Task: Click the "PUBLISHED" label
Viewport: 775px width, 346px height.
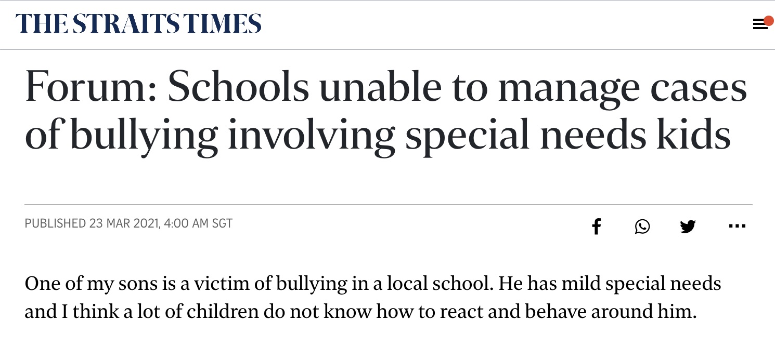Action: (55, 224)
